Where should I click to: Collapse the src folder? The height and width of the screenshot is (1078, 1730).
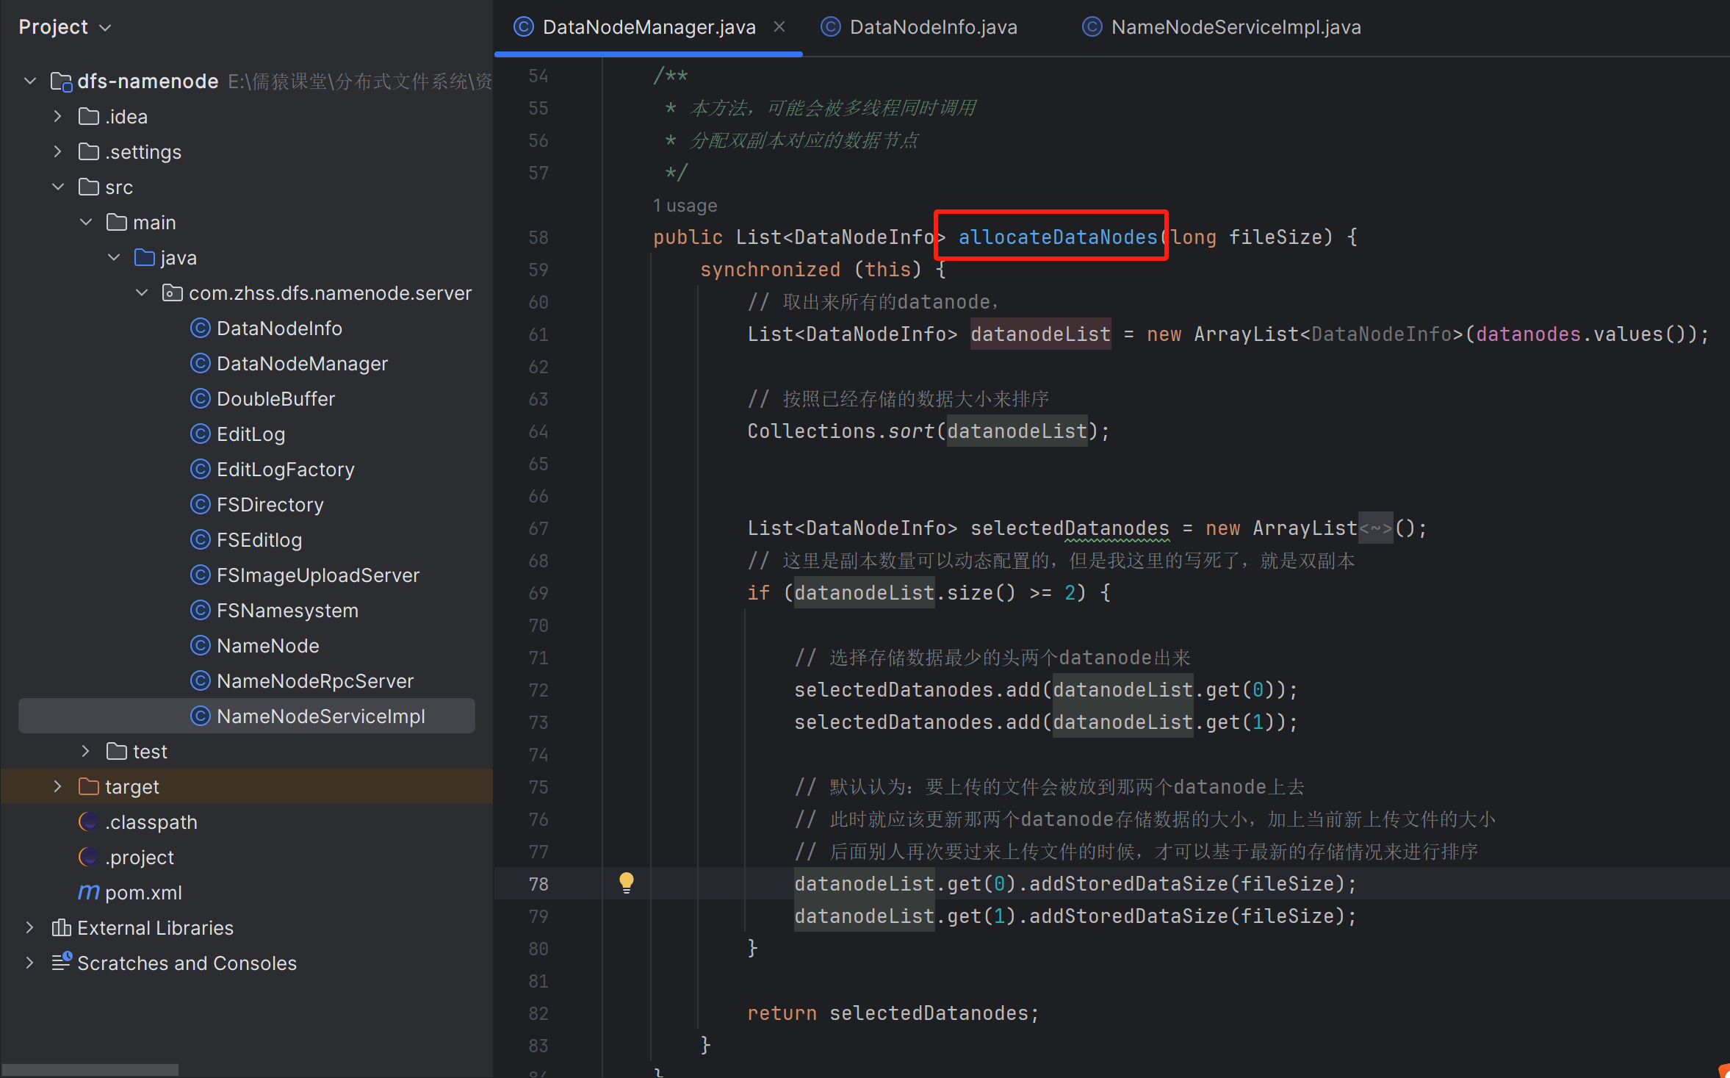point(58,187)
